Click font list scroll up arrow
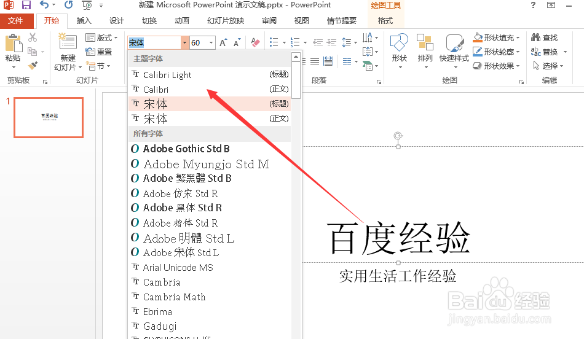This screenshot has width=584, height=339. point(296,57)
